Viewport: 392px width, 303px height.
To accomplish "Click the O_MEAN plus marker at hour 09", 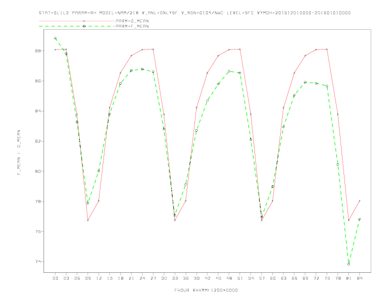I will pyautogui.click(x=88, y=220).
